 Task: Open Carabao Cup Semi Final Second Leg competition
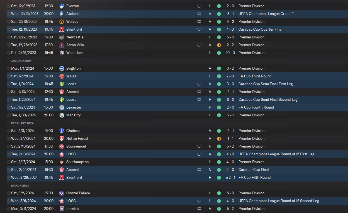[x=268, y=99]
